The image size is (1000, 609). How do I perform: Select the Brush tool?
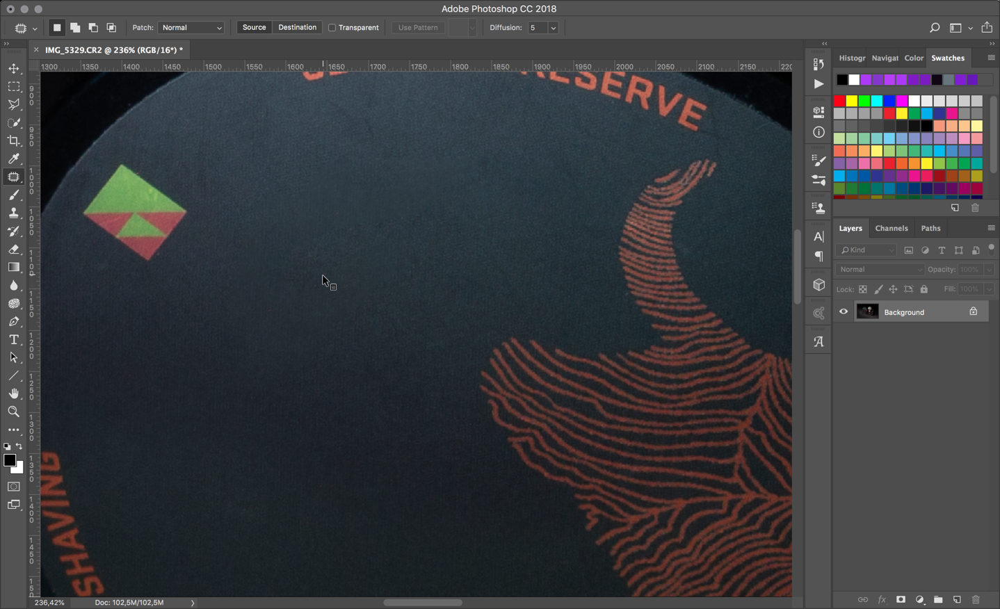(14, 195)
